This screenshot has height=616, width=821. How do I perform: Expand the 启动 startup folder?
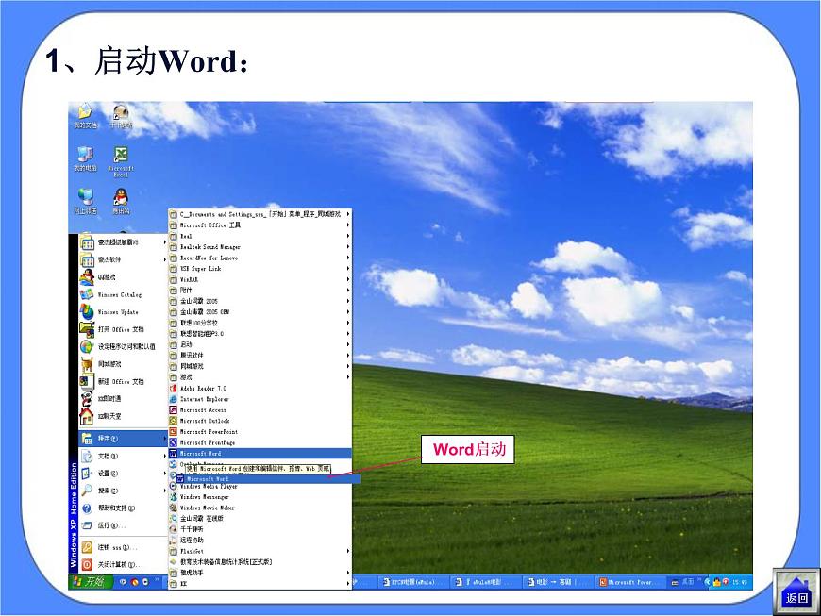coord(260,345)
